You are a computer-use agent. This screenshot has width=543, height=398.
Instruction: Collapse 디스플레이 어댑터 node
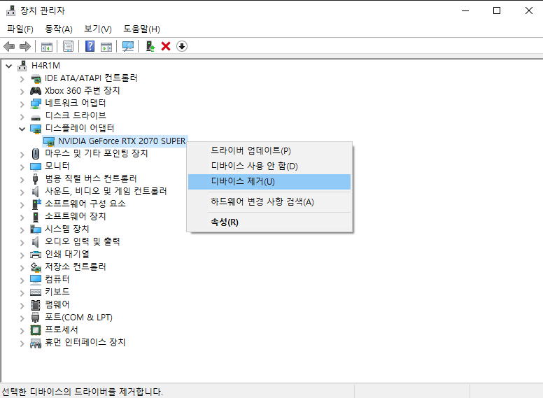coord(22,129)
